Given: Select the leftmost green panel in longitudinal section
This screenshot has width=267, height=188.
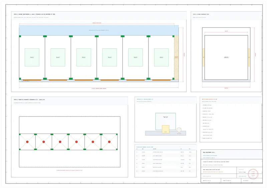Looking at the screenshot, I should point(32,58).
